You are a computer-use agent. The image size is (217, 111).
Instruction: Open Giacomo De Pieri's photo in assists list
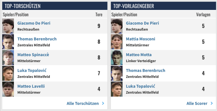(x=117, y=26)
